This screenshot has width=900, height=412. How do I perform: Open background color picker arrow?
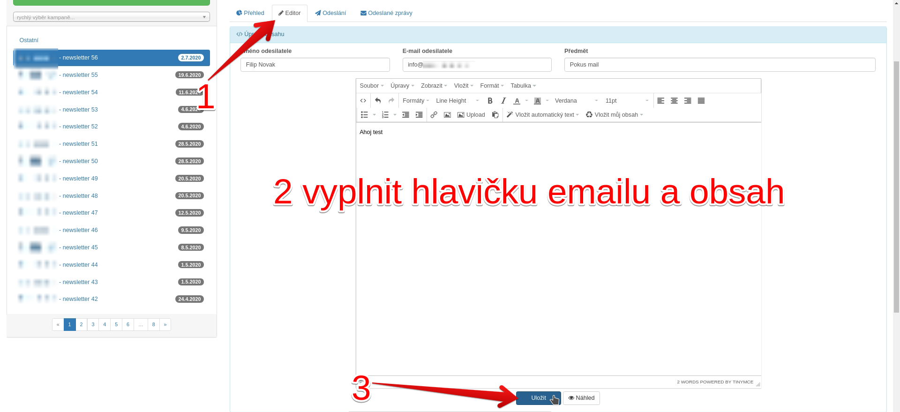pos(547,101)
